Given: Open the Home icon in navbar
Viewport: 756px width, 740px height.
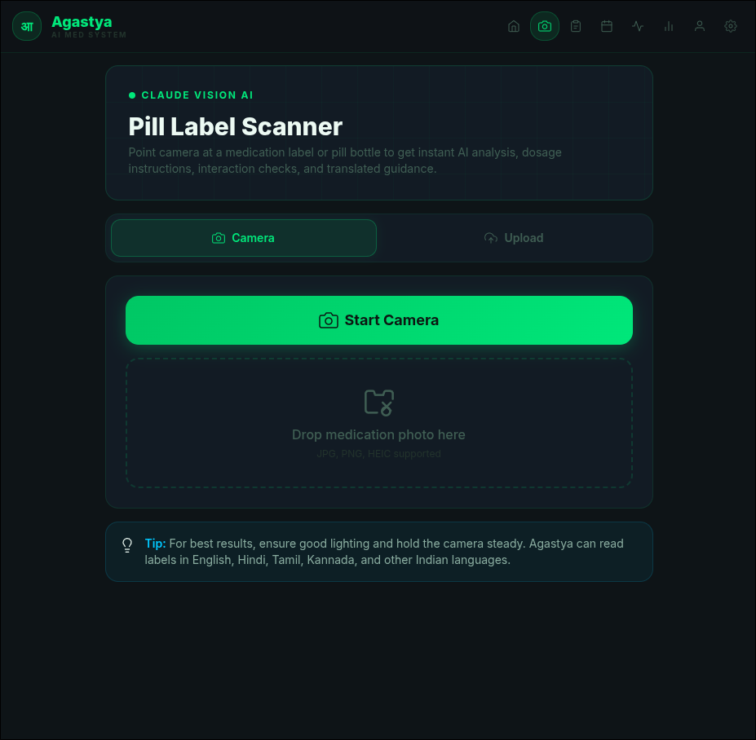Looking at the screenshot, I should point(514,26).
